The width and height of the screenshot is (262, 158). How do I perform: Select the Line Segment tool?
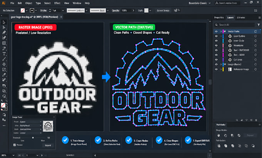pos(4,59)
